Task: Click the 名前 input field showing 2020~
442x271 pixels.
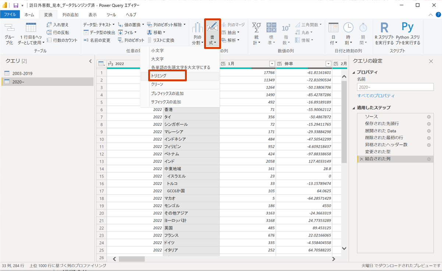Action: (x=395, y=87)
